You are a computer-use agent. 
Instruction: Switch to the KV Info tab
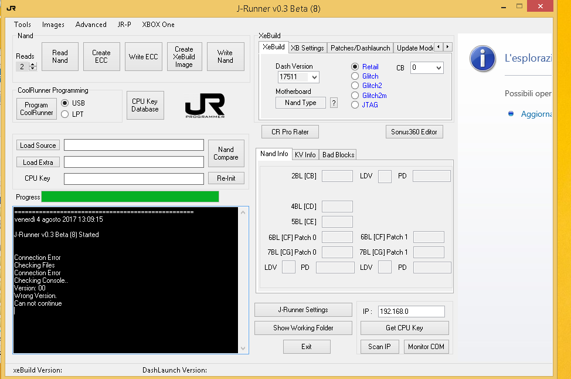pos(305,154)
